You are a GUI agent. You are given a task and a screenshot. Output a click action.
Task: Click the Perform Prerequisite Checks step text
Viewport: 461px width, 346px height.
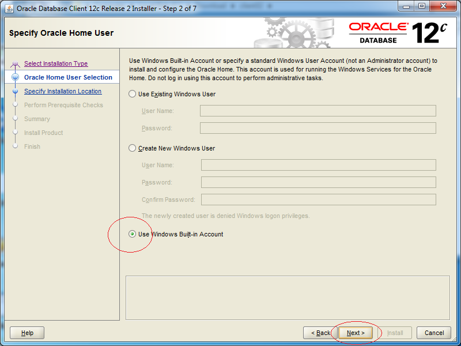pyautogui.click(x=63, y=105)
